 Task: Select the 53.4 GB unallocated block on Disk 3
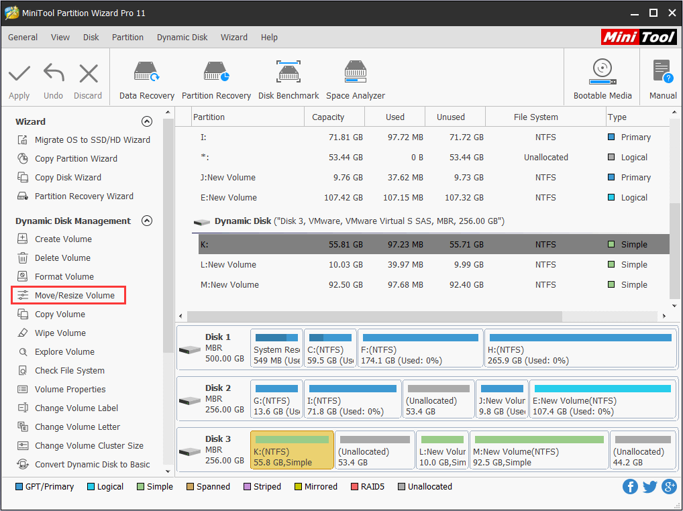click(374, 450)
